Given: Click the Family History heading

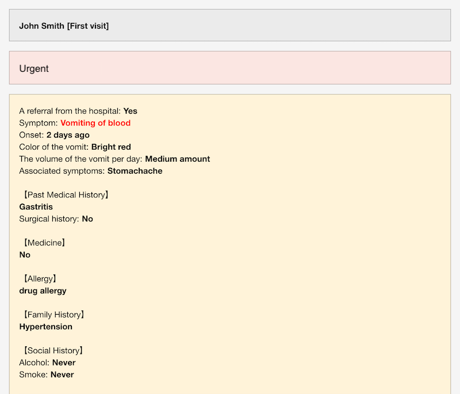Looking at the screenshot, I should tap(54, 315).
